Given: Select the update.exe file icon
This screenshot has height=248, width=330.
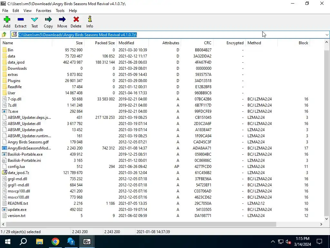Looking at the screenshot, I should (5, 209).
